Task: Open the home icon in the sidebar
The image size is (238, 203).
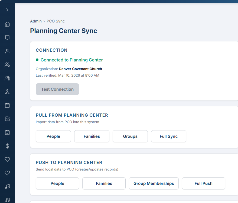Action: [x=7, y=24]
